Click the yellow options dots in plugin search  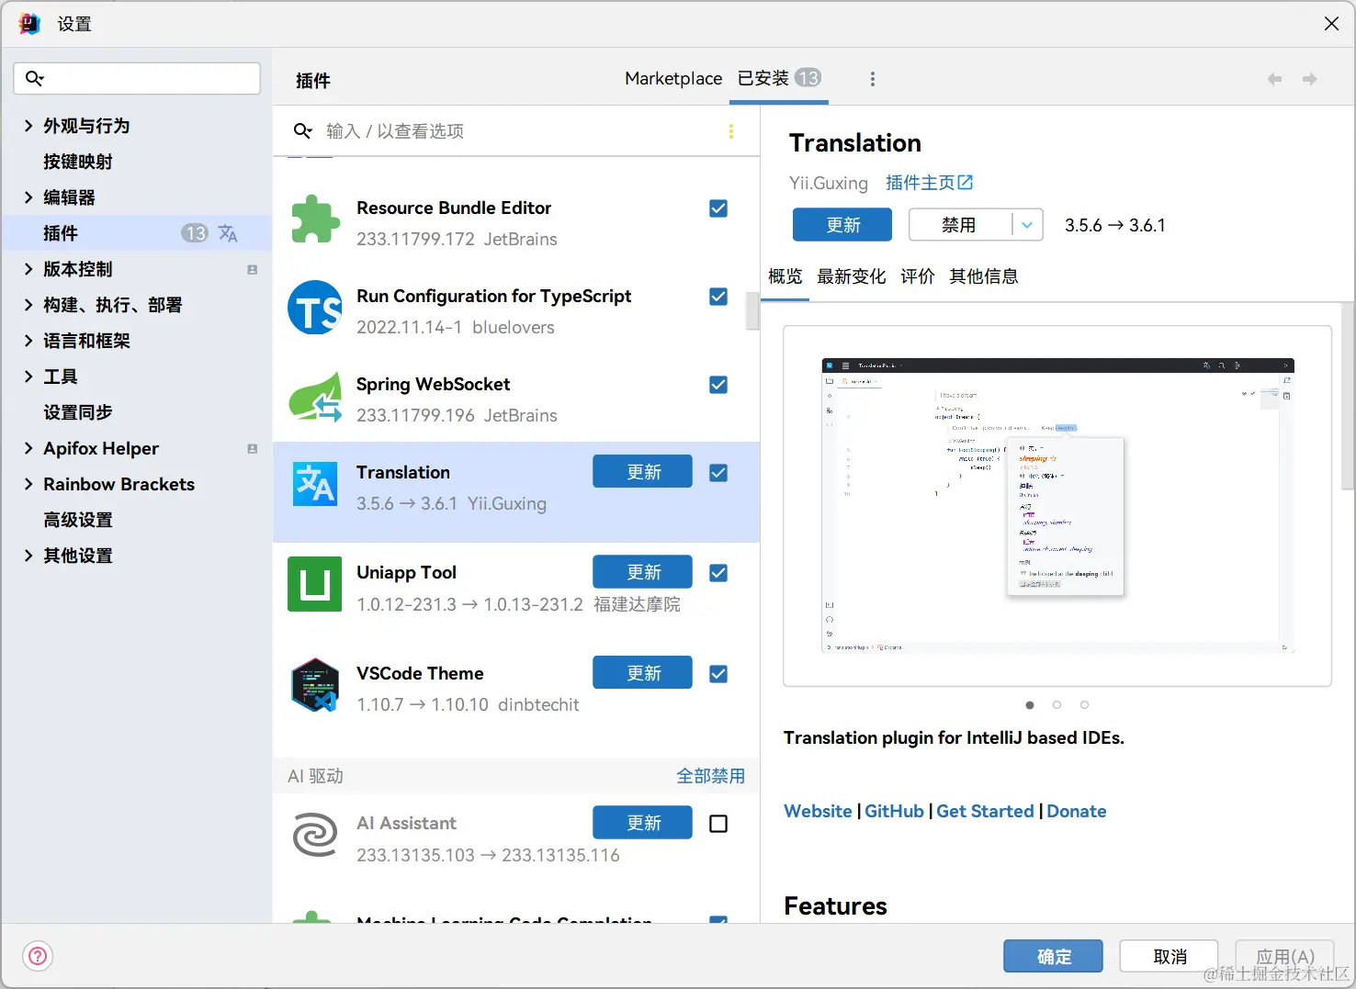[731, 131]
